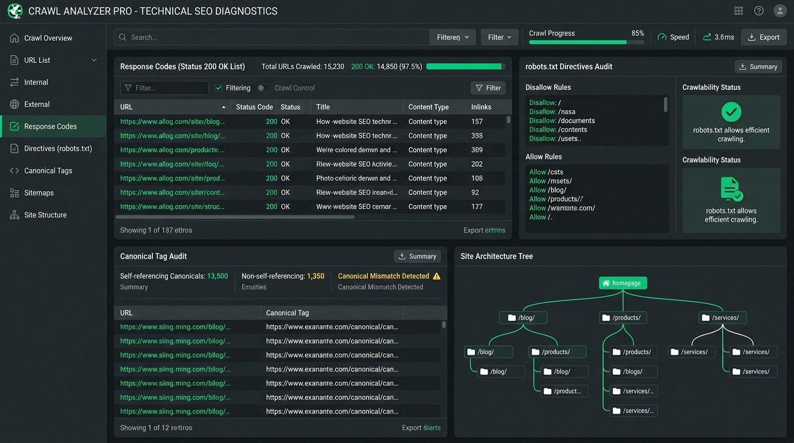Click the Filter button in Response Codes panel
The image size is (794, 443).
[488, 88]
